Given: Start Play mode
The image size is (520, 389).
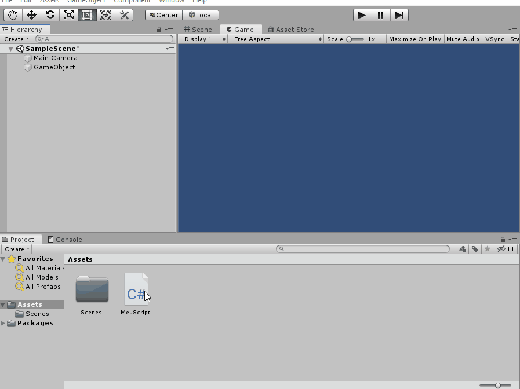Looking at the screenshot, I should point(362,15).
